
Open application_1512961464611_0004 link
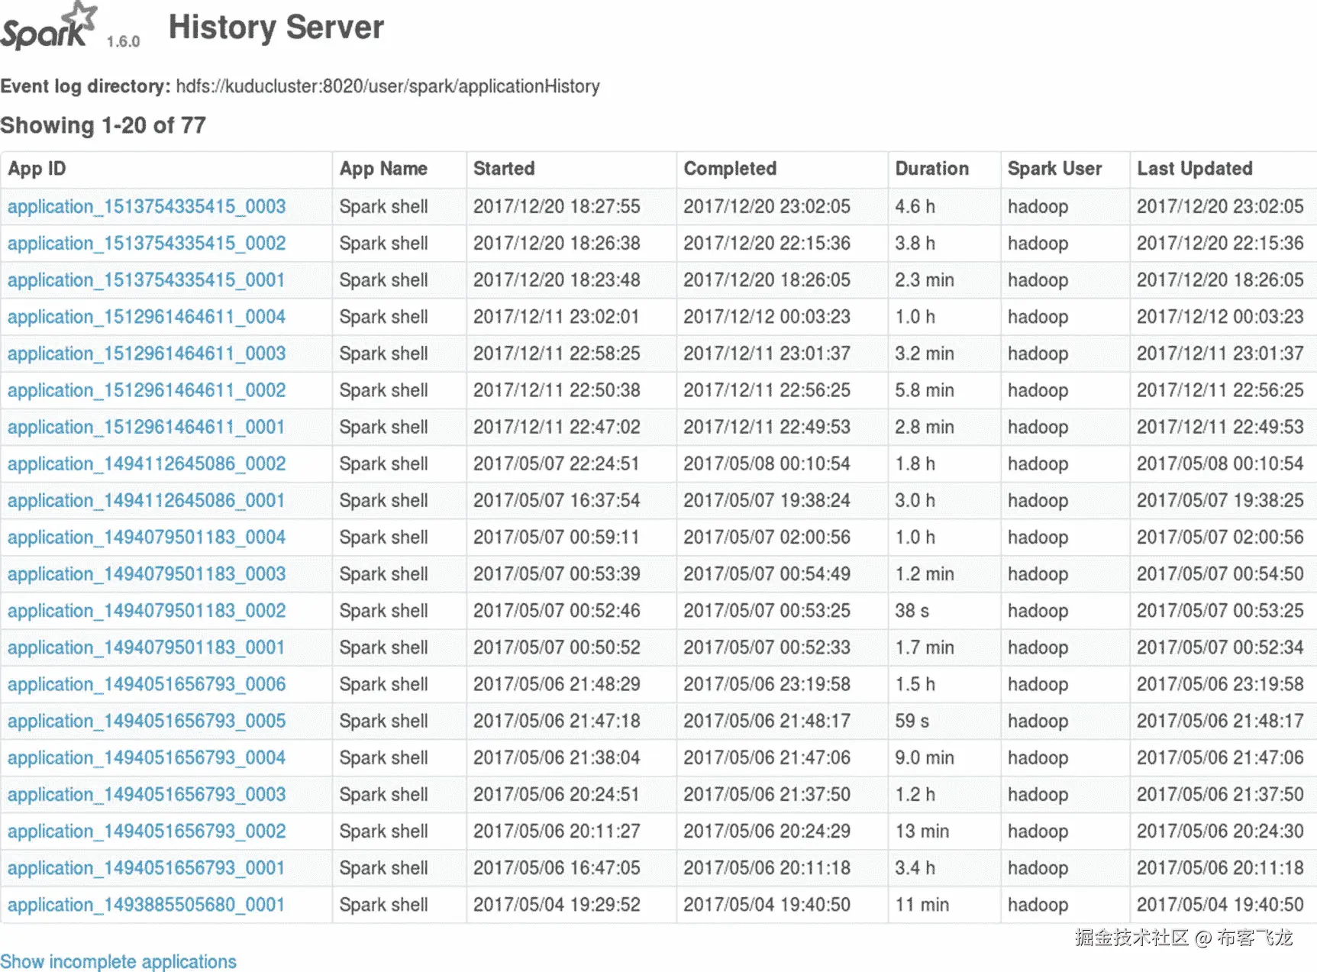click(x=147, y=317)
